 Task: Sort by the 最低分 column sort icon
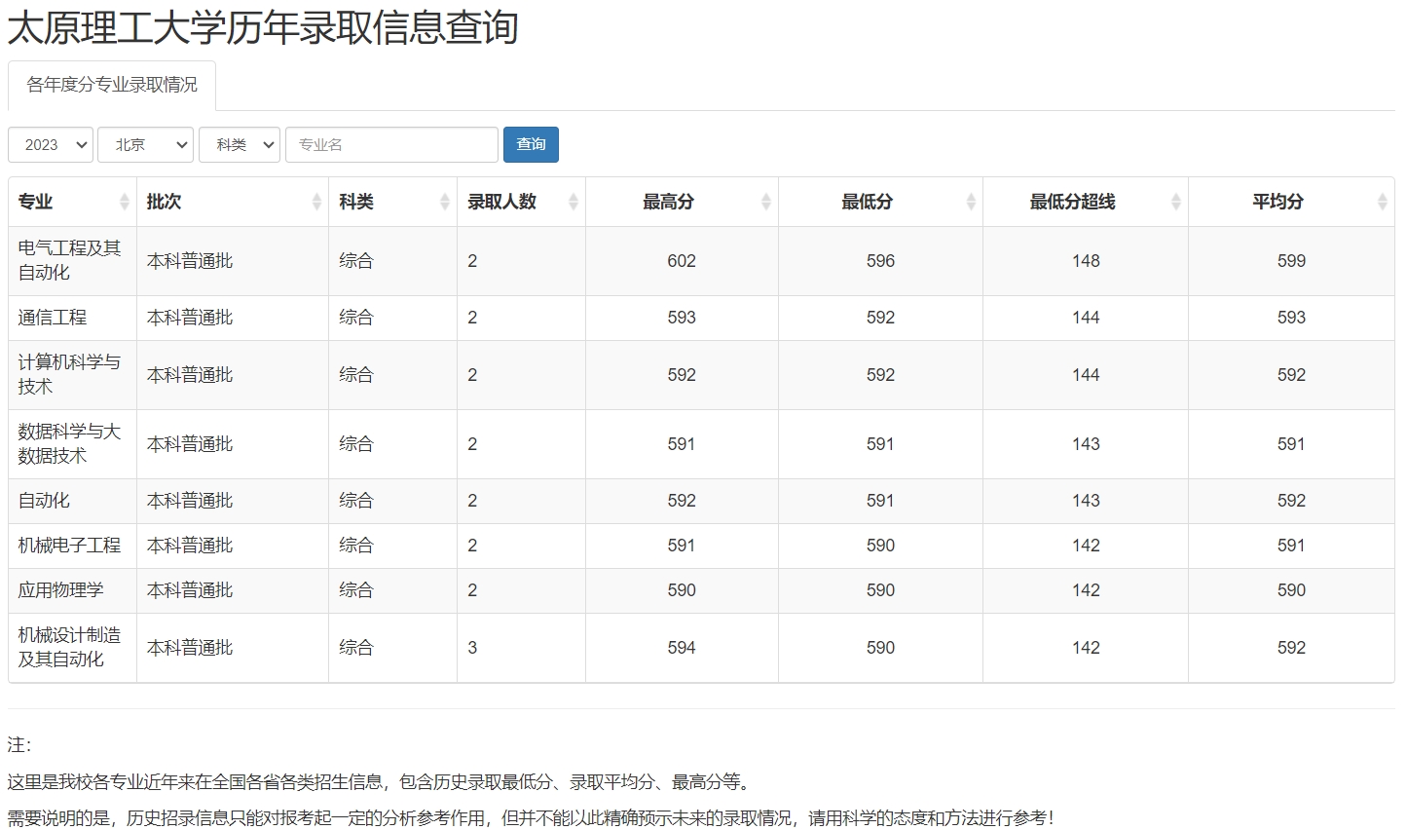(971, 202)
